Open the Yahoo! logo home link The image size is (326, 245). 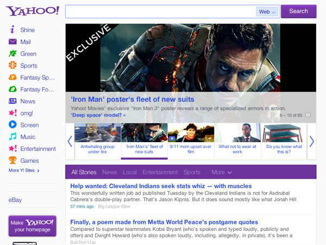[33, 11]
